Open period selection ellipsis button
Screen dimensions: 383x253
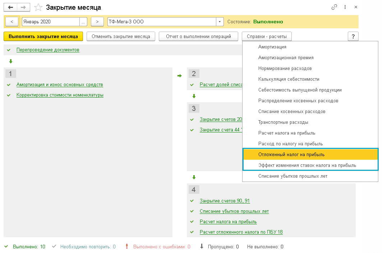pyautogui.click(x=83, y=22)
